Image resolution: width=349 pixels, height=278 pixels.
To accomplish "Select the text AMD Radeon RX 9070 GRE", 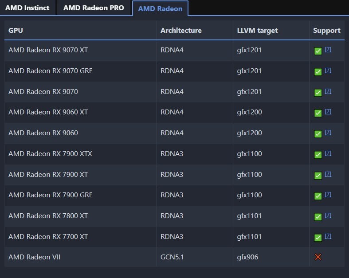I will [x=51, y=71].
